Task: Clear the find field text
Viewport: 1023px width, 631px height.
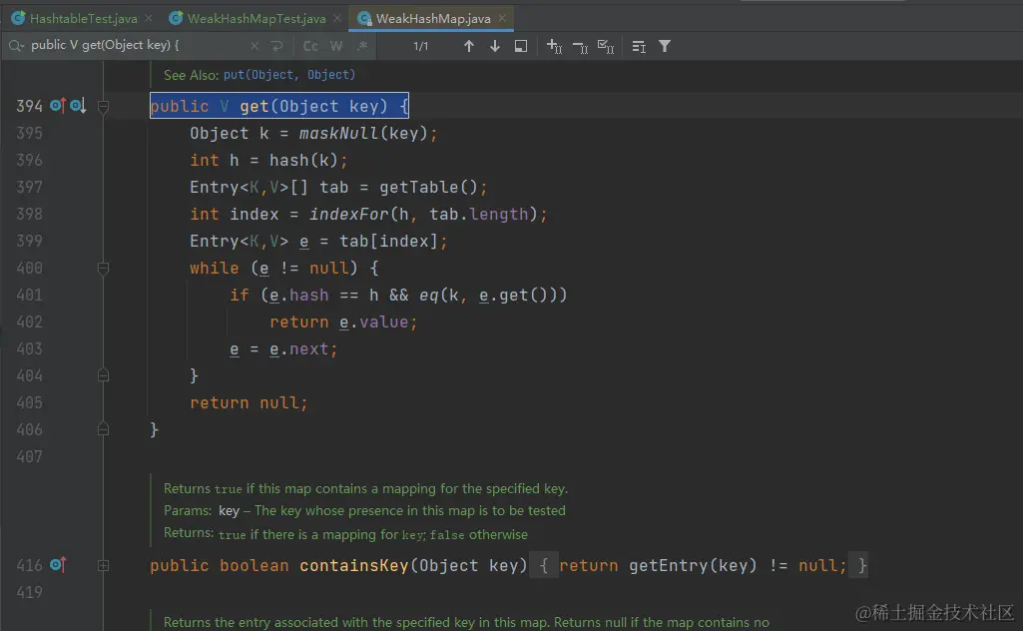Action: click(255, 46)
